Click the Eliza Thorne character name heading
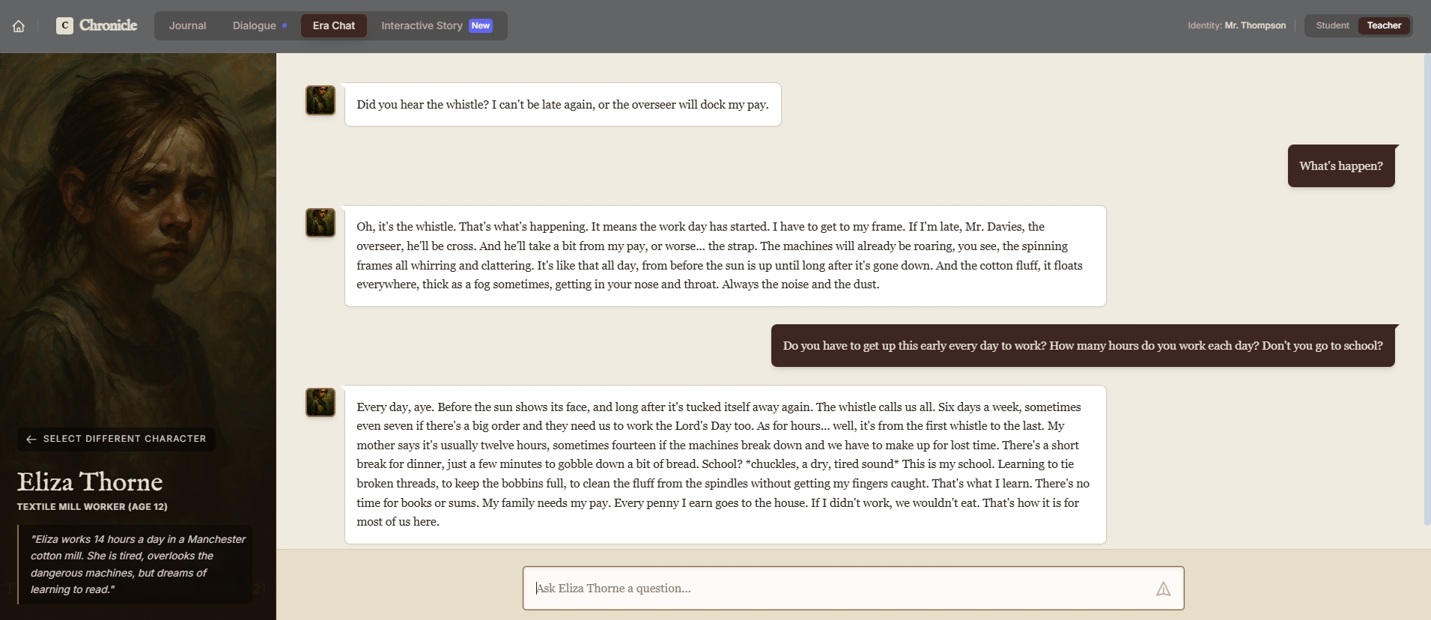The image size is (1431, 620). [90, 481]
